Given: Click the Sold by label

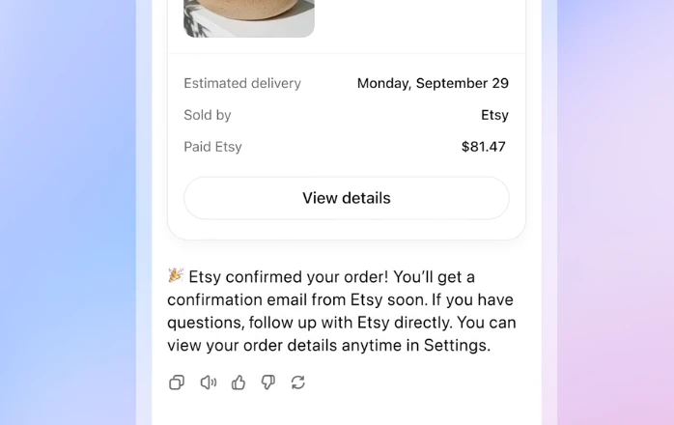Looking at the screenshot, I should [x=208, y=115].
